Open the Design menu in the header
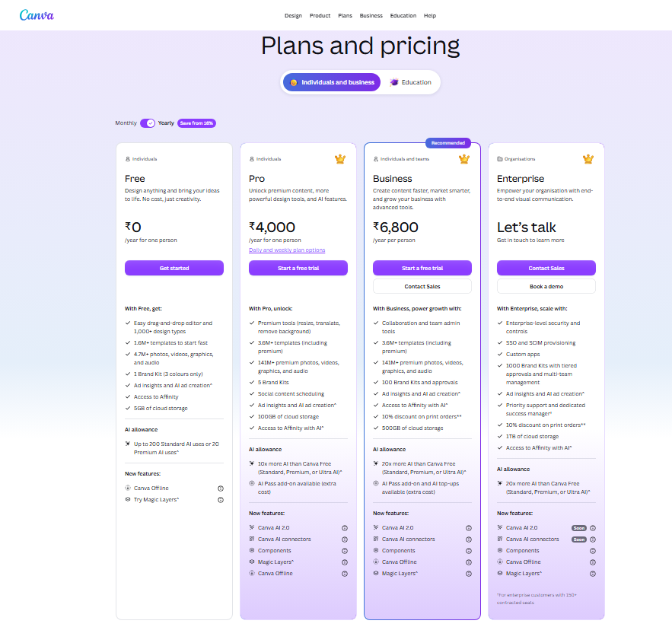Viewport: 672px width, 627px height. [x=293, y=16]
